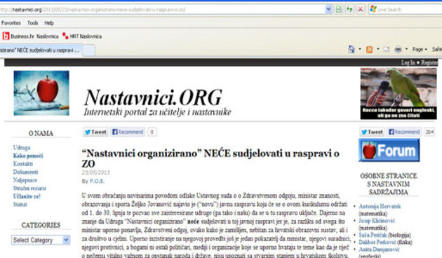The height and width of the screenshot is (258, 442).
Task: Open the Tools menu
Action: [x=33, y=23]
